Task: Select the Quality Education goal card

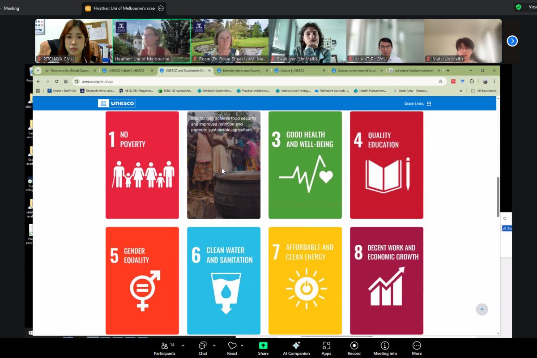Action: [386, 165]
